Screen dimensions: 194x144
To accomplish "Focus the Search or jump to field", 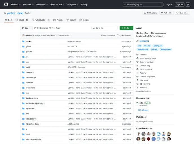I will [143, 4].
